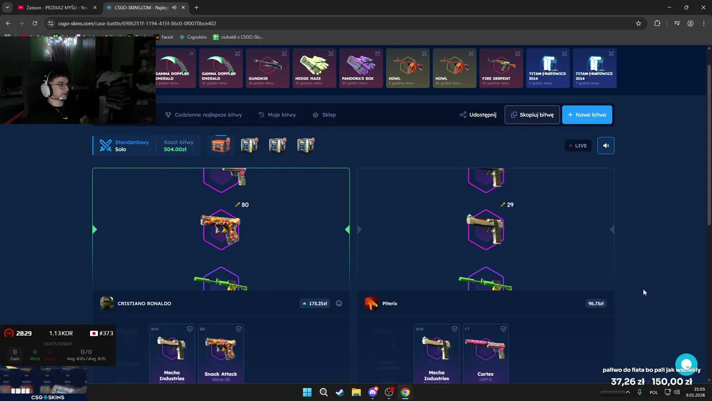Click the Koszt bitwy 504.00zł value
The image size is (712, 401).
point(175,149)
